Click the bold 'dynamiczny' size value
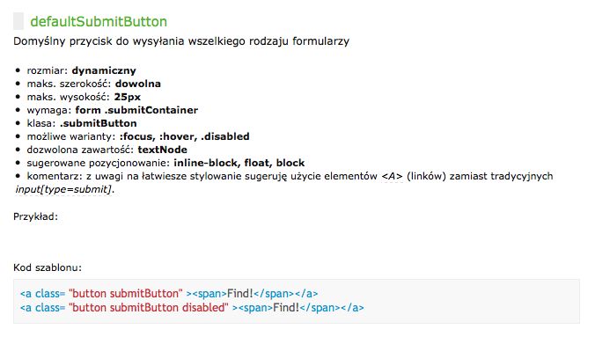This screenshot has height=344, width=610. (104, 70)
